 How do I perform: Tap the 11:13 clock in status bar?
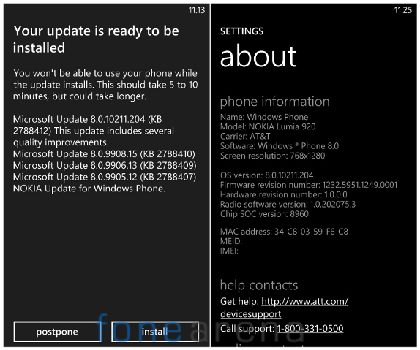(197, 10)
